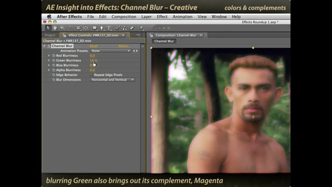The height and width of the screenshot is (187, 332).
Task: Toggle Green Blurriness stopwatch
Action: click(x=54, y=60)
